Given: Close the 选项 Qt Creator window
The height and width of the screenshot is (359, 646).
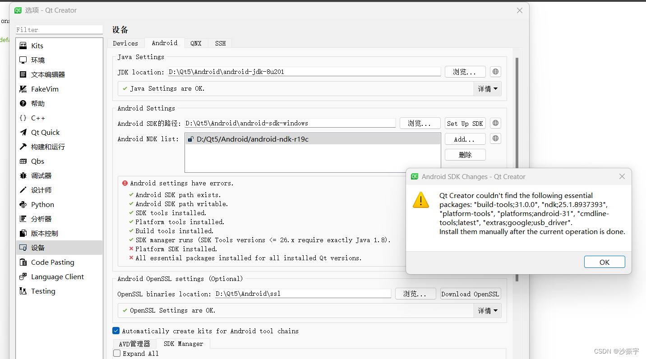Looking at the screenshot, I should [520, 10].
